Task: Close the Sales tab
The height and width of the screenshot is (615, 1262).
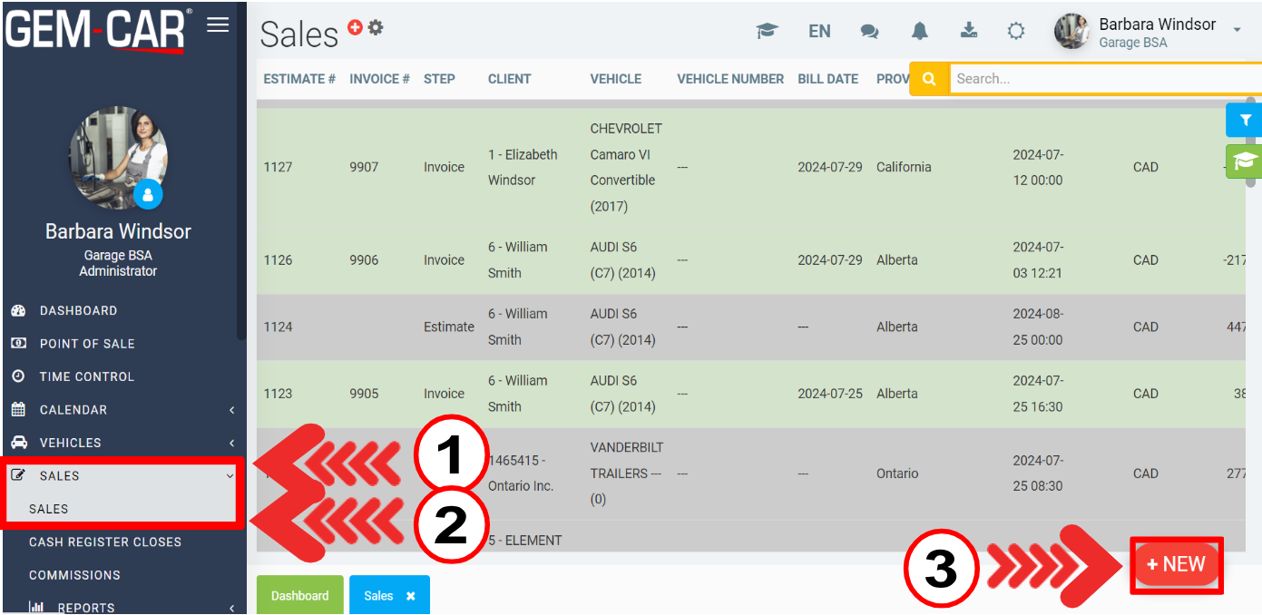Action: (x=411, y=596)
